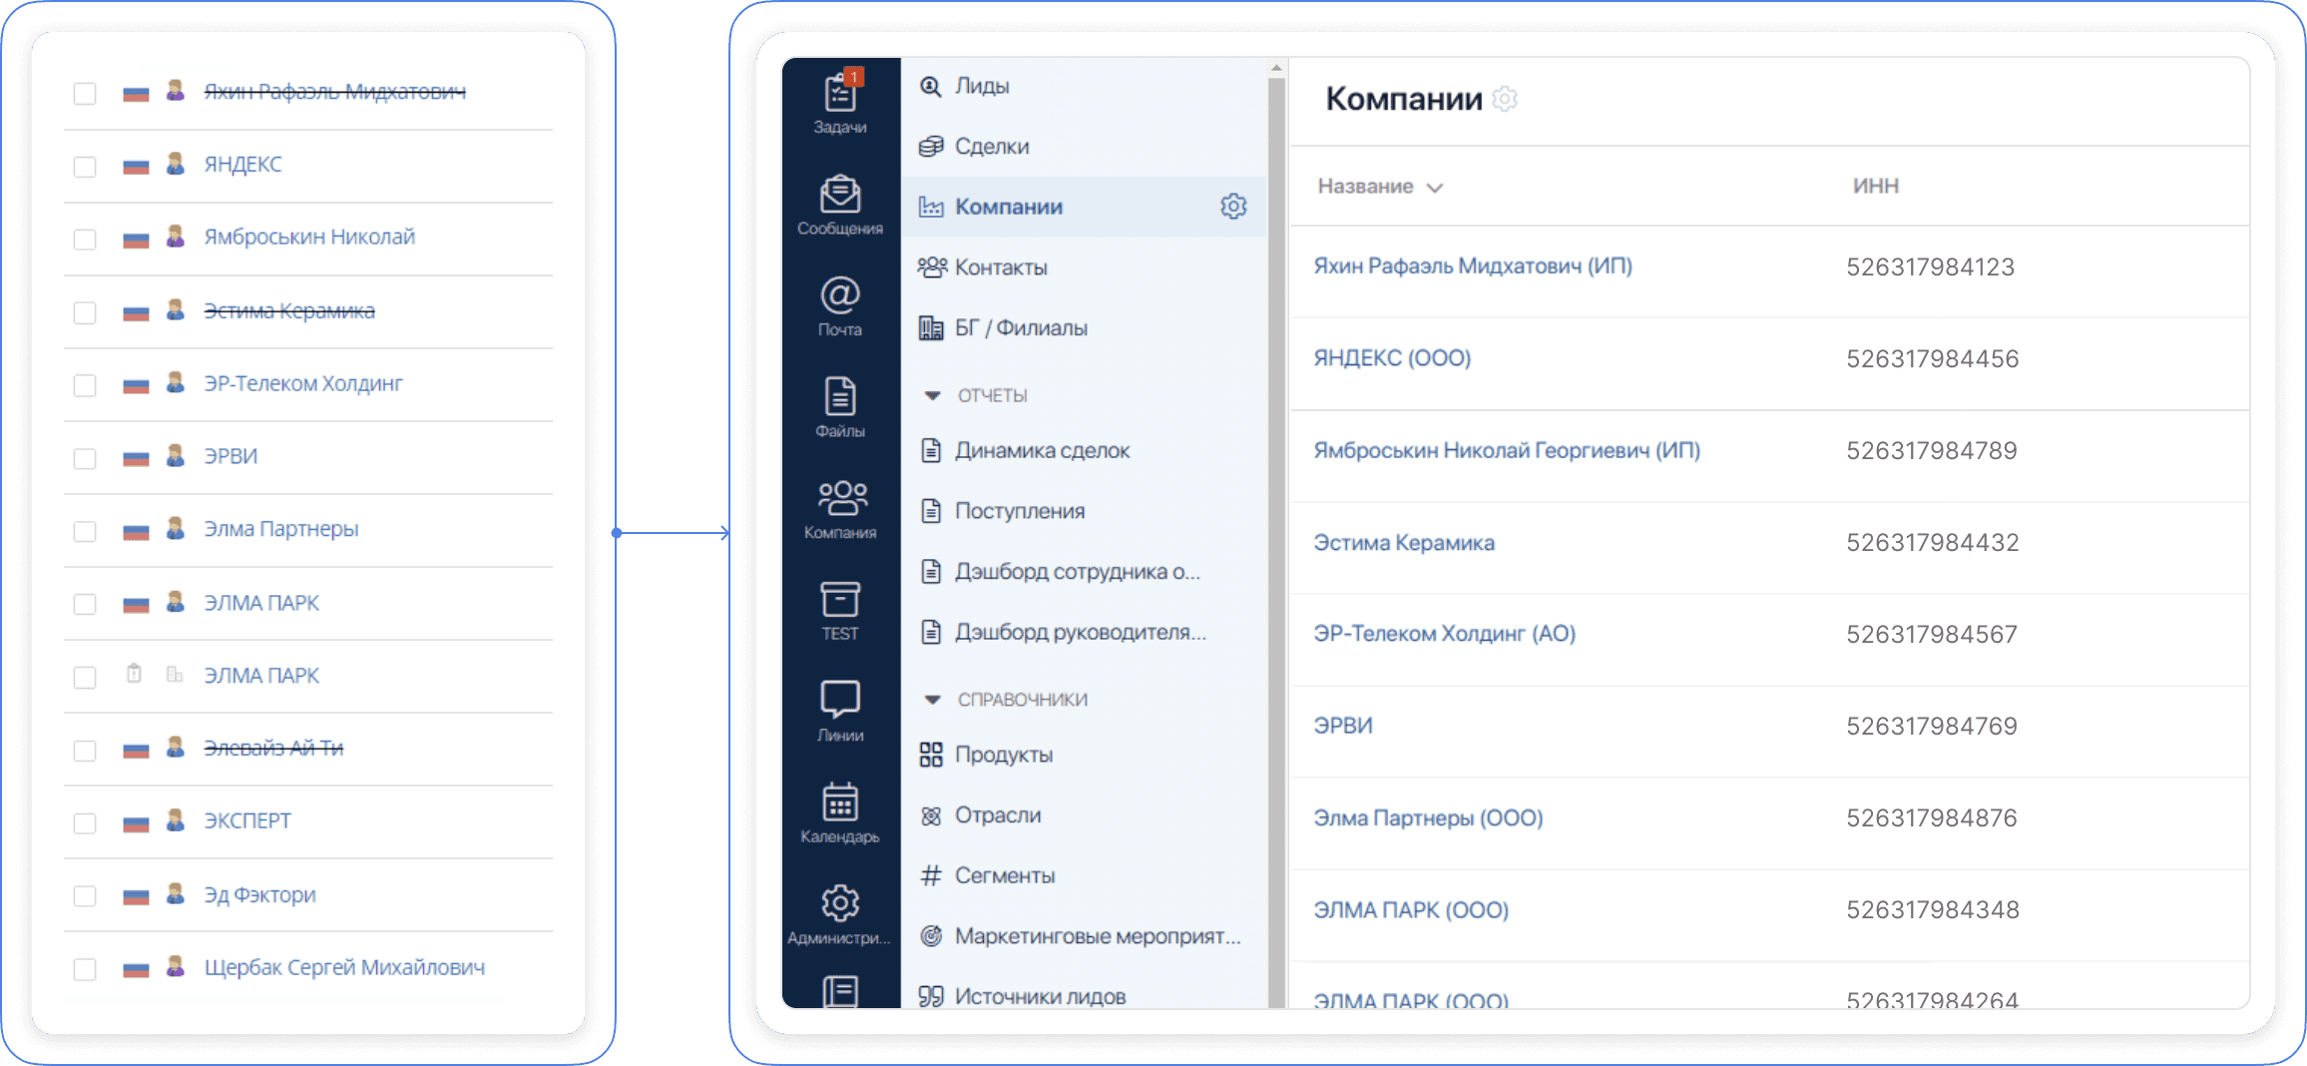Check the box for Эстима Керамика
The image size is (2307, 1066).
[x=85, y=312]
